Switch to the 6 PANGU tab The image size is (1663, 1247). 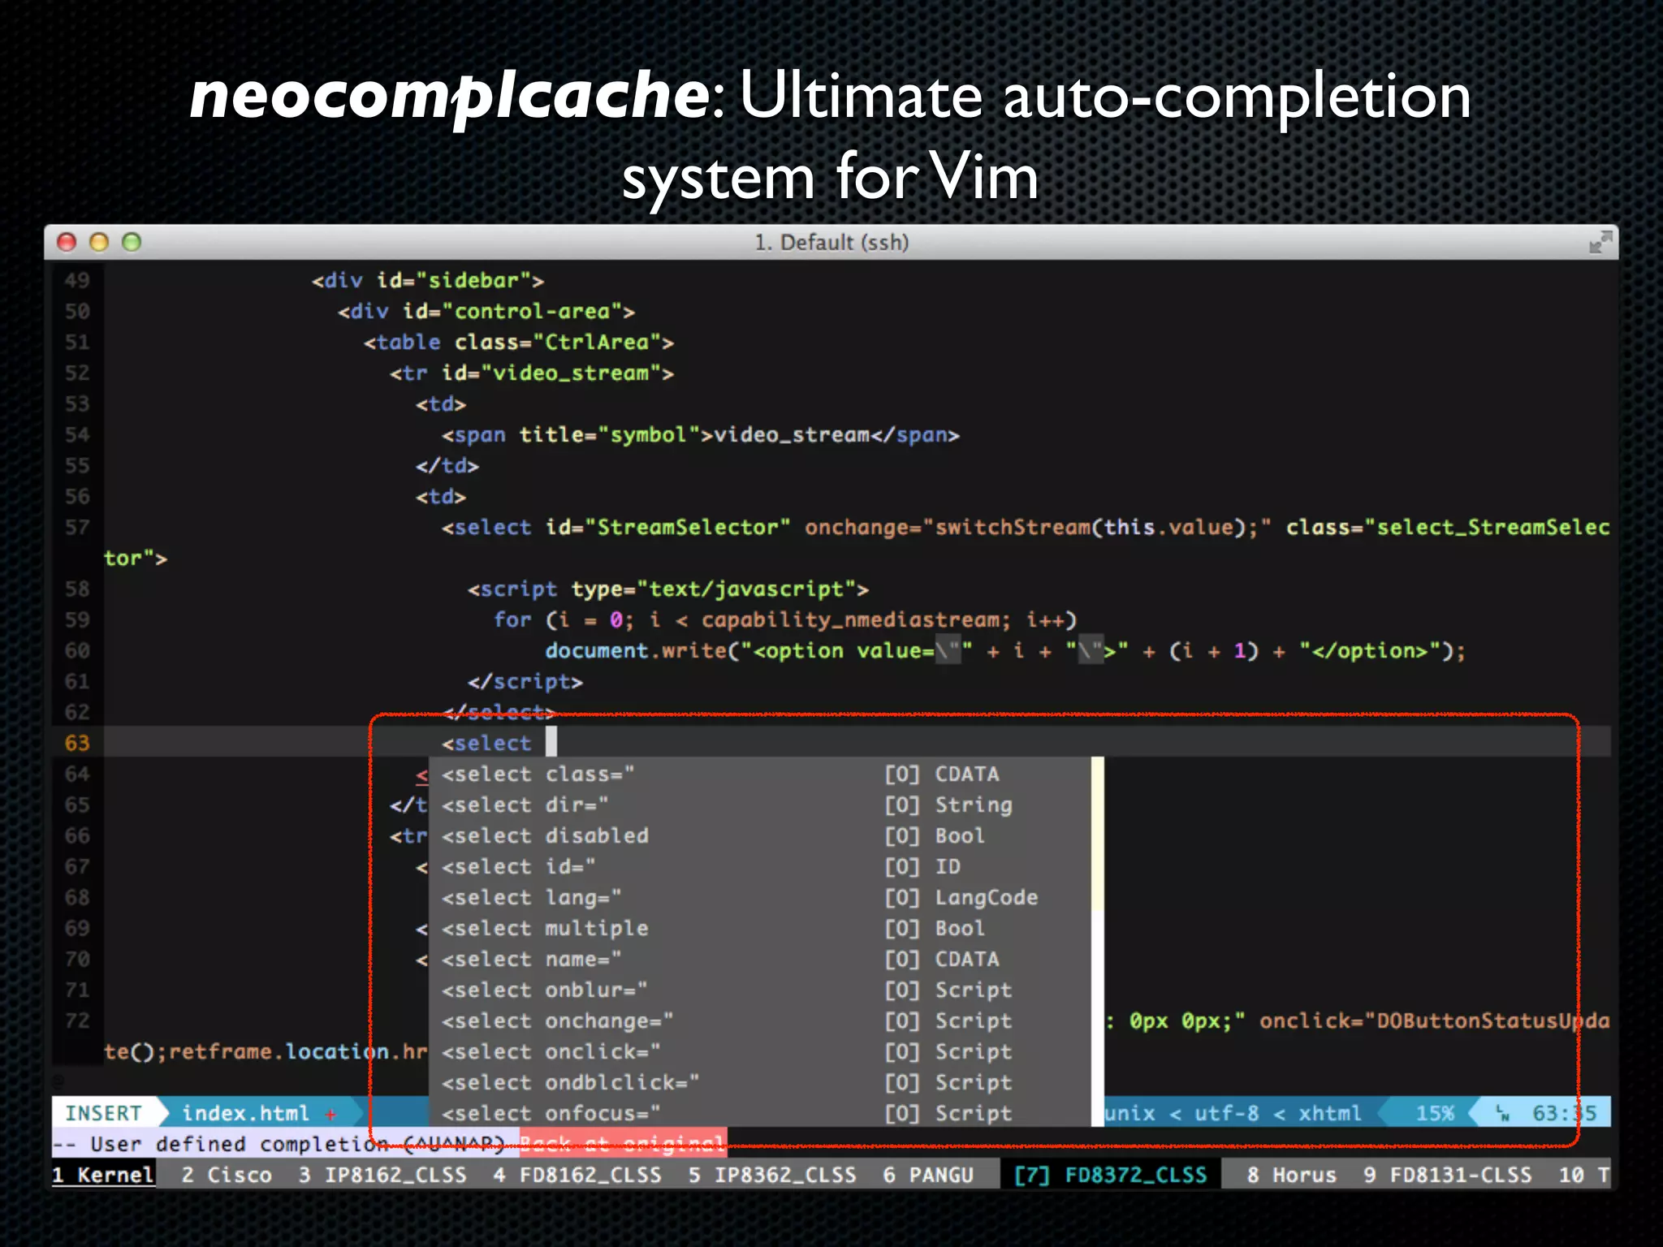[x=928, y=1175]
